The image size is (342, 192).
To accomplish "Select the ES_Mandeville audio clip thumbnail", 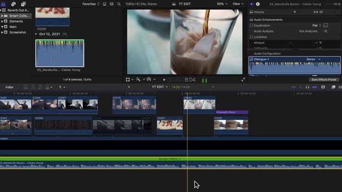I will pos(60,53).
